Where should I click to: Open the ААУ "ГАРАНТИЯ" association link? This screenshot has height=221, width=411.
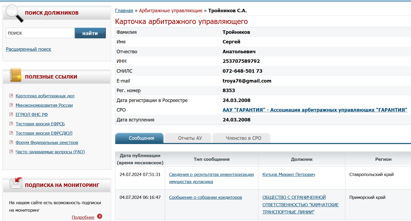315,110
